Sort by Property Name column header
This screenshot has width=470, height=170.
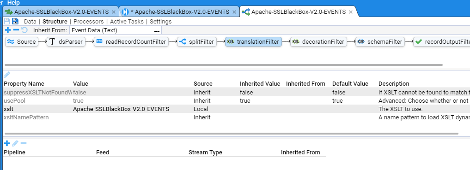coord(24,84)
